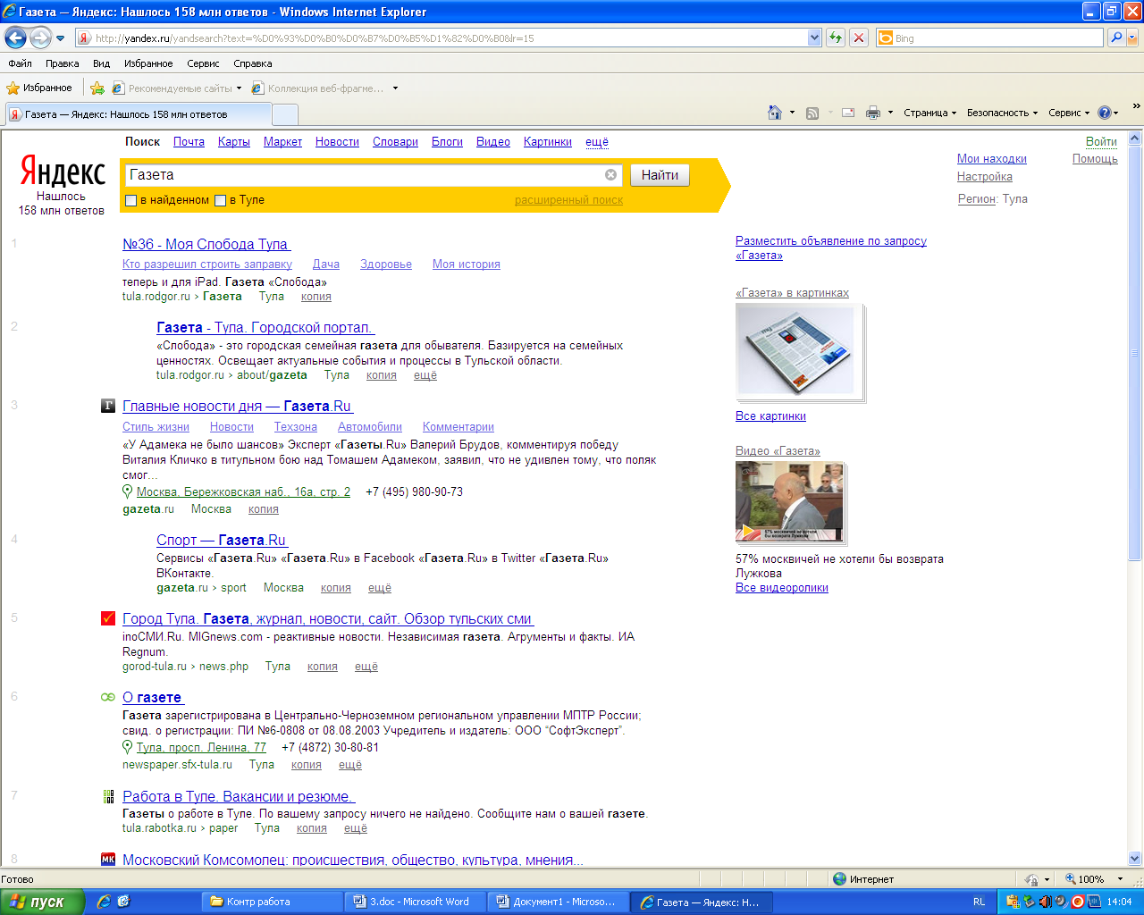1144x915 pixels.
Task: Click MK favicon beside Московский Комсомолец
Action: tap(108, 860)
